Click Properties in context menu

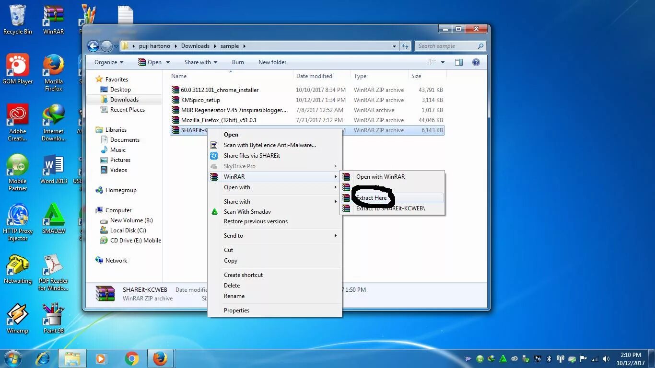(275, 310)
